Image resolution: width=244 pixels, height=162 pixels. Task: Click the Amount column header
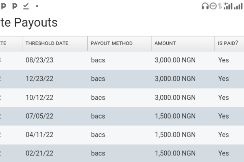pos(165,43)
